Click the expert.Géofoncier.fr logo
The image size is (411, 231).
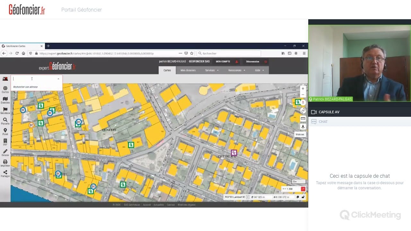tap(57, 66)
